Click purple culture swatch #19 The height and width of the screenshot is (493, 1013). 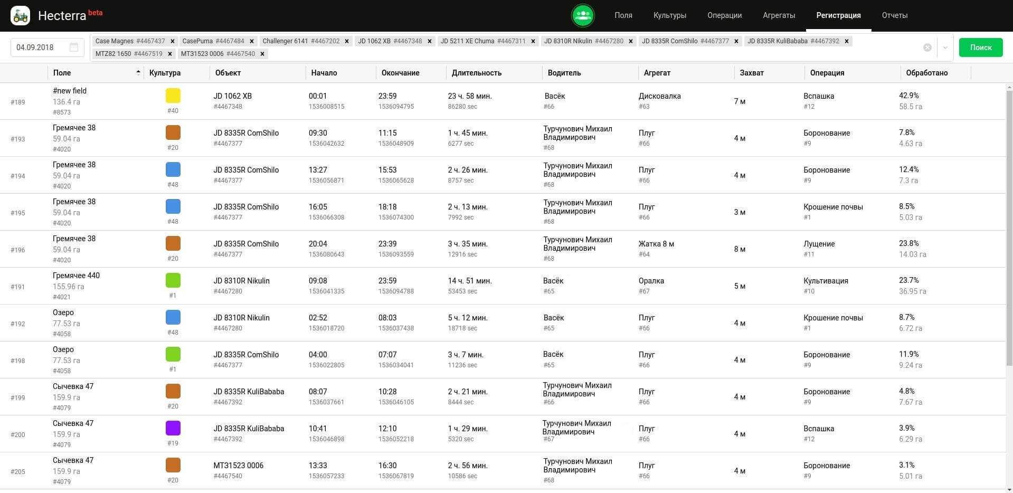[x=173, y=428]
